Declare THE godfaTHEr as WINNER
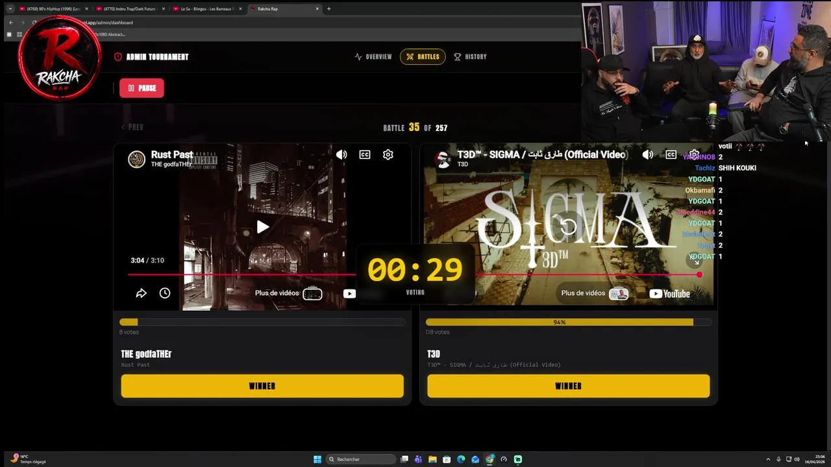Image resolution: width=831 pixels, height=467 pixels. coord(262,386)
